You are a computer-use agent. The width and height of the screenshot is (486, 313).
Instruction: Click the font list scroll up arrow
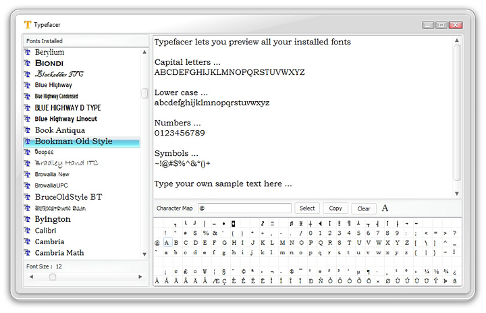tap(144, 52)
